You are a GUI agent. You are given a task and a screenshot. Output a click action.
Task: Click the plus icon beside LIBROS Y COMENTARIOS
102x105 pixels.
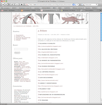click(38, 83)
